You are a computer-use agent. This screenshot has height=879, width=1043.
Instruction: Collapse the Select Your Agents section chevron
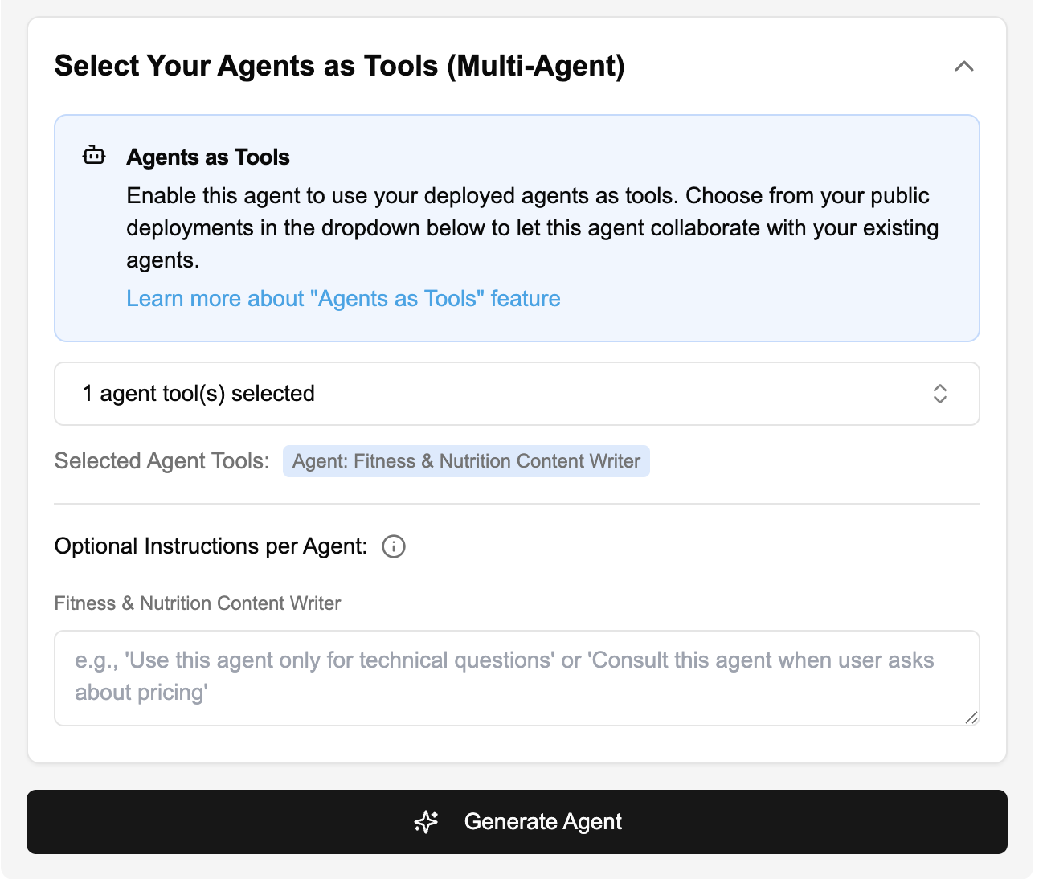click(x=963, y=67)
